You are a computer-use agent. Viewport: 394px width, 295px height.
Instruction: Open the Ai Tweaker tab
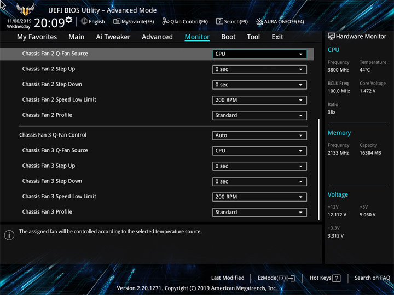click(113, 37)
